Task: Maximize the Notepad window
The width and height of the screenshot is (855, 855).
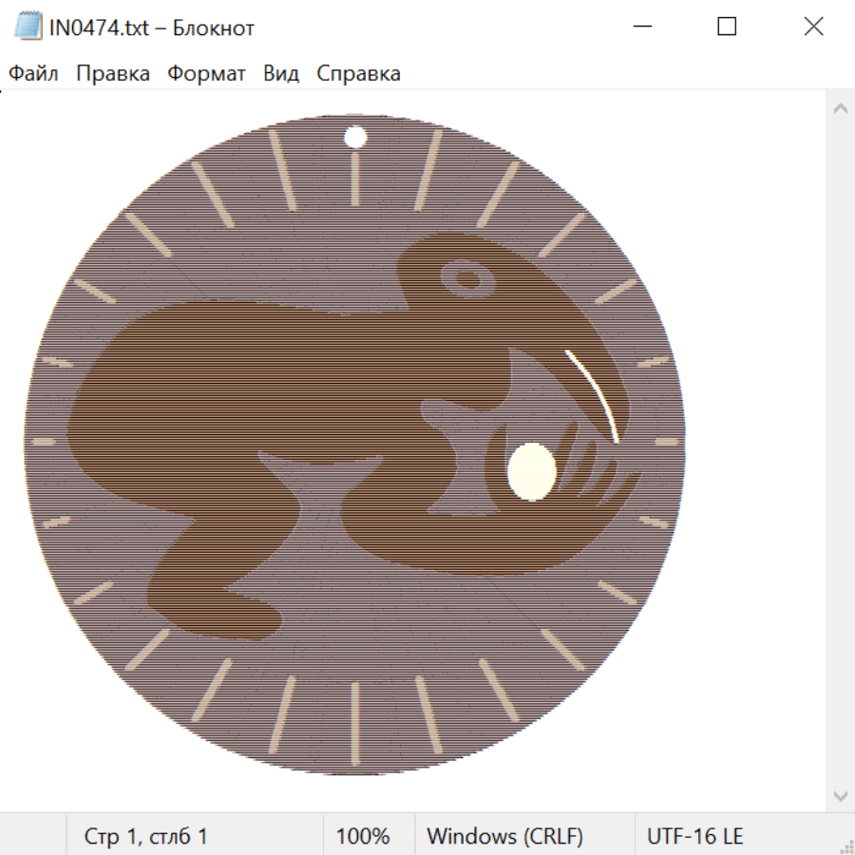Action: coord(727,28)
